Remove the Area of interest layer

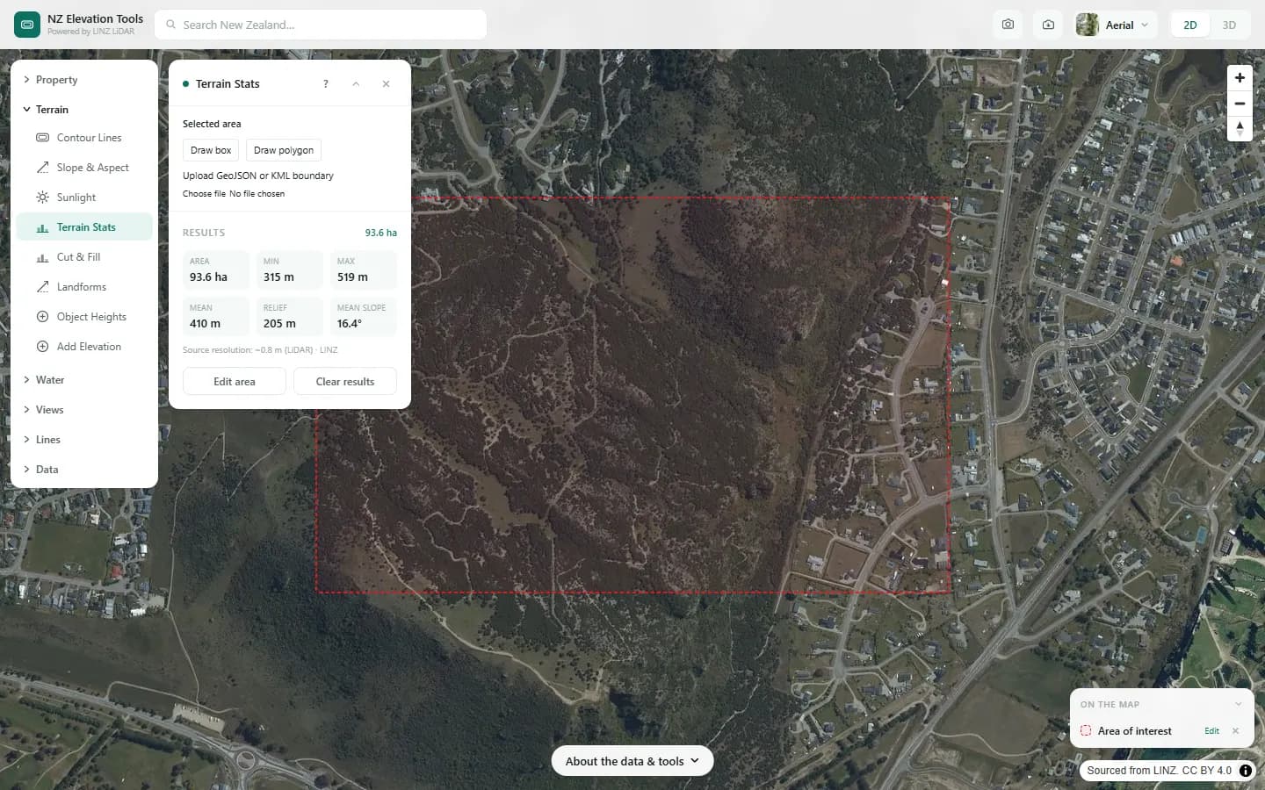1235,731
